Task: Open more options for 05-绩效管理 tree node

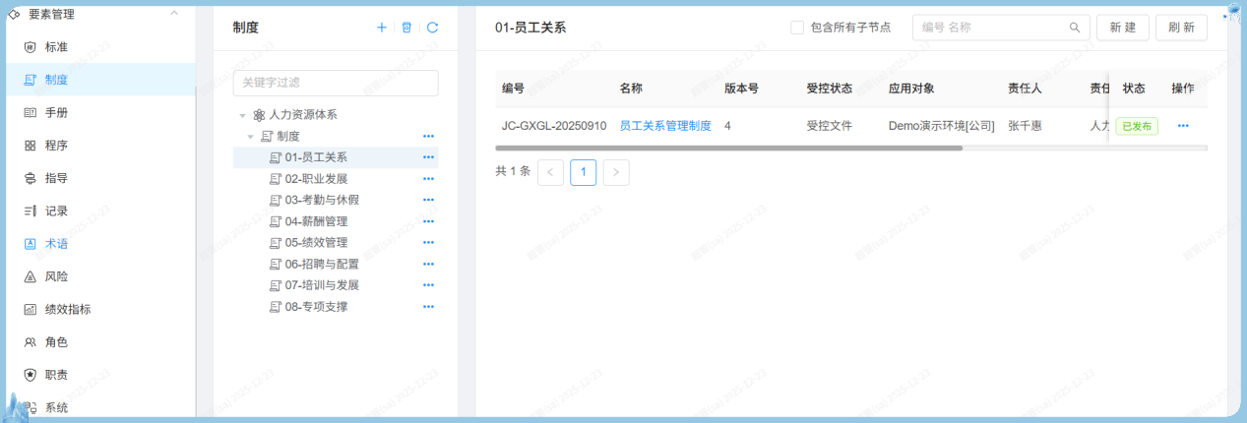Action: [x=428, y=243]
